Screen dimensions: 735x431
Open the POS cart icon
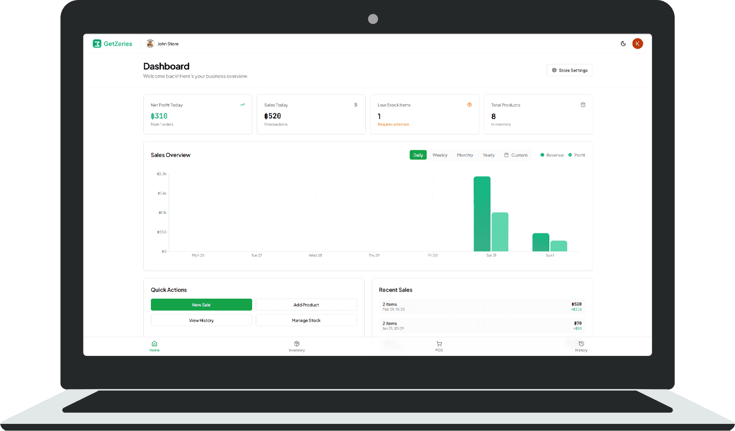click(438, 344)
